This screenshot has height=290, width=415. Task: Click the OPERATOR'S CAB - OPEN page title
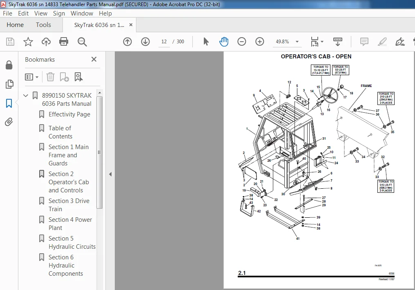click(316, 56)
